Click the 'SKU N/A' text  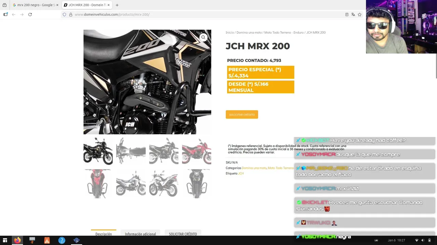pos(231,163)
